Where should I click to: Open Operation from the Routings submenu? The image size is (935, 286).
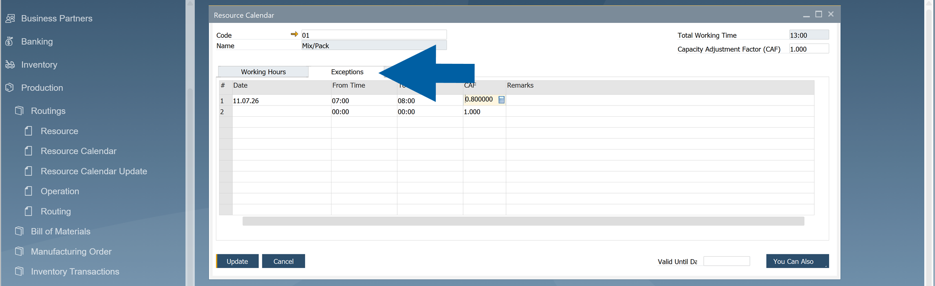[x=60, y=191]
